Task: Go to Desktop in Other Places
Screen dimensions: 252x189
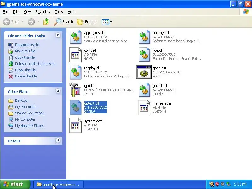Action: [21, 100]
